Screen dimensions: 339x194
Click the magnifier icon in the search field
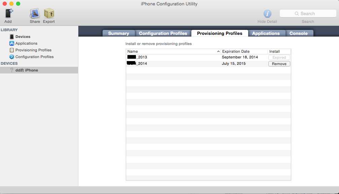(297, 14)
